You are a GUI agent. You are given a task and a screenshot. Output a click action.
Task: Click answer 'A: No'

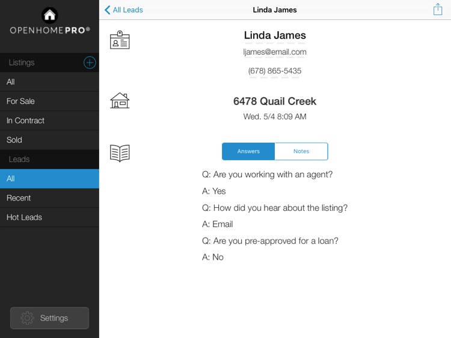pos(212,257)
